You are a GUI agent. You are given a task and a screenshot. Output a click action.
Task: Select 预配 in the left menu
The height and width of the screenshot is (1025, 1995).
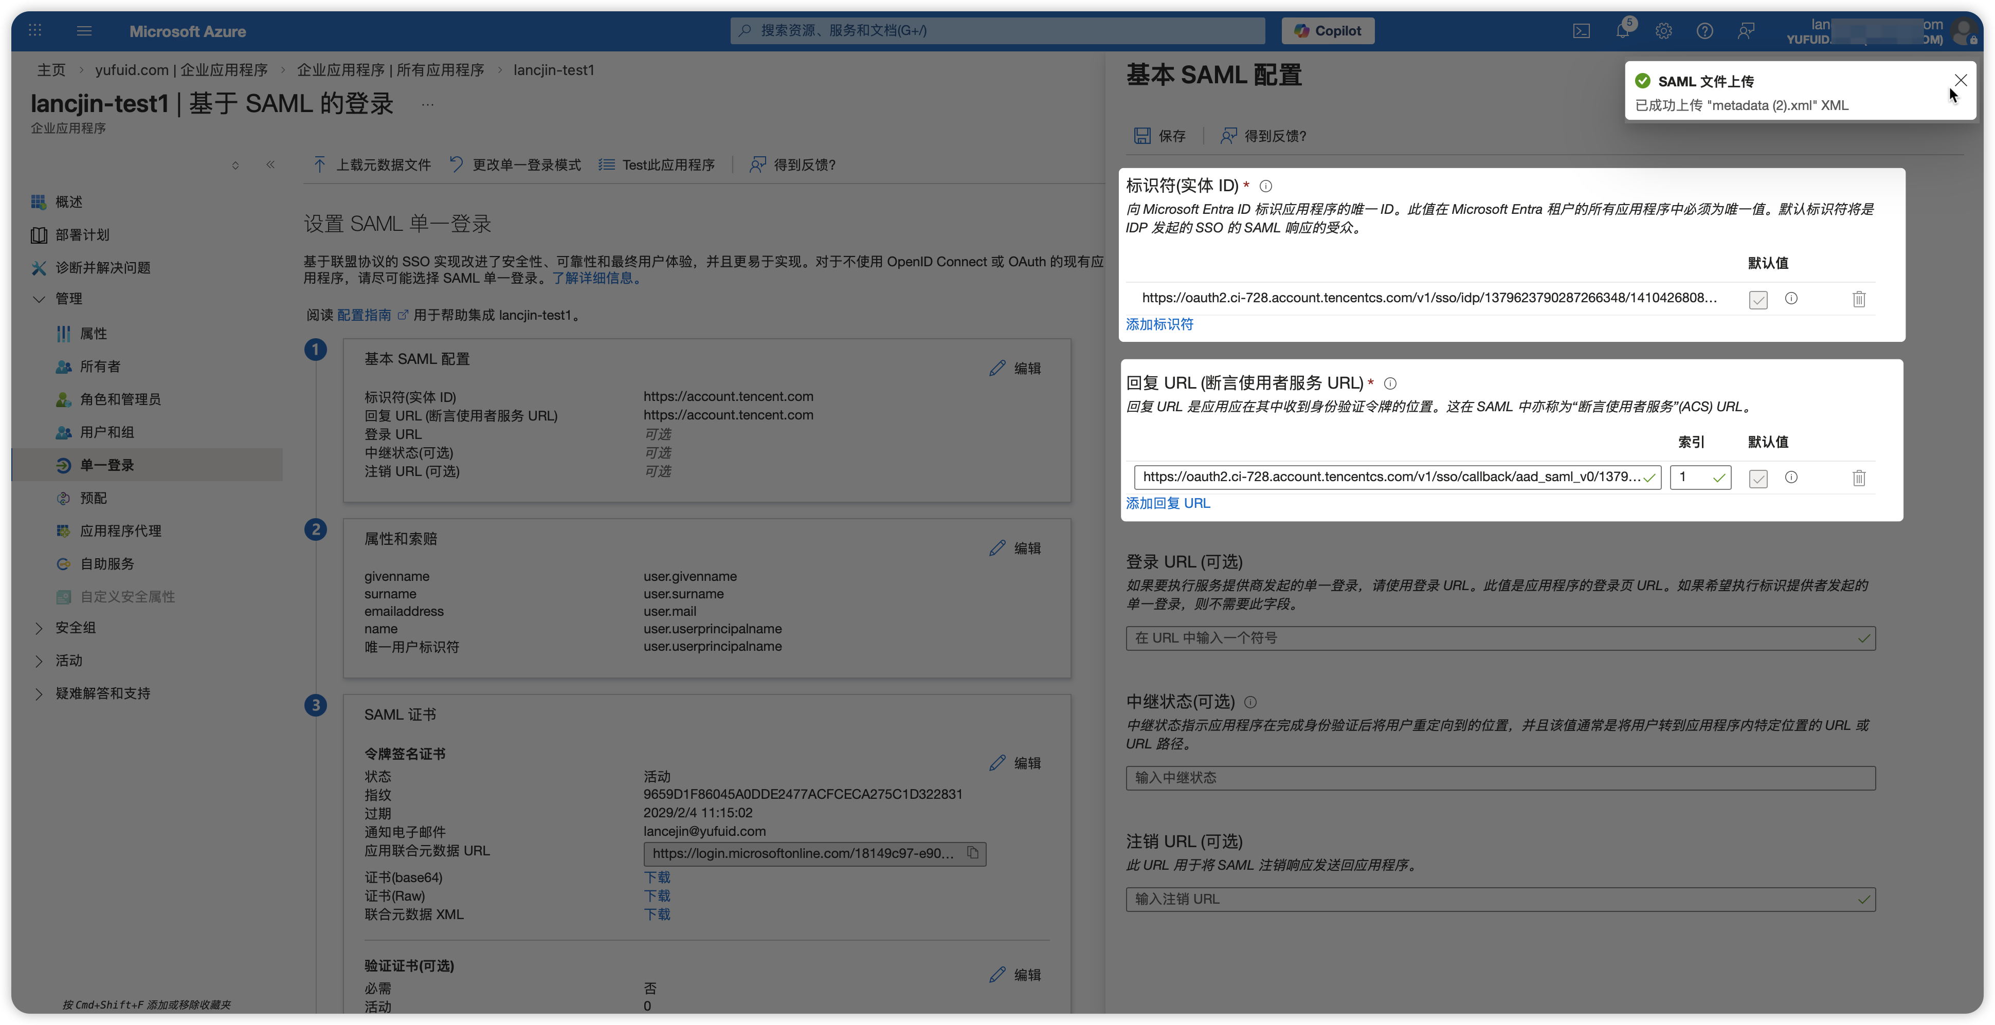93,498
